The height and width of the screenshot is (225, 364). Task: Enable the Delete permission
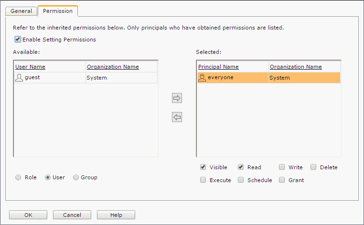[x=313, y=167]
